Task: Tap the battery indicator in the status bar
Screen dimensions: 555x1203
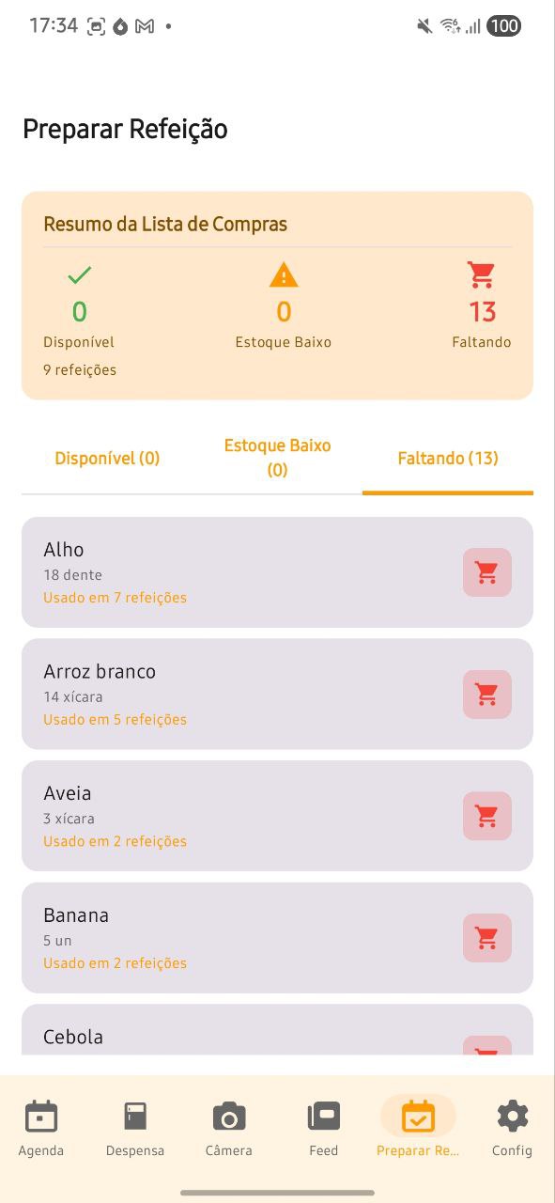Action: [504, 25]
